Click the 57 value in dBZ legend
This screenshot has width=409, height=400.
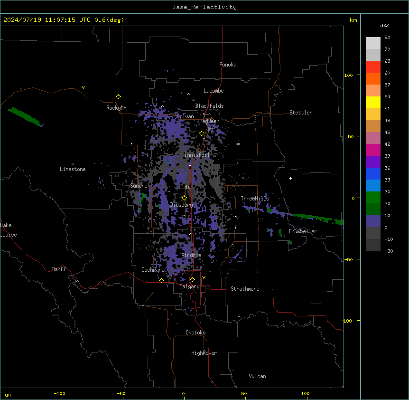point(387,85)
